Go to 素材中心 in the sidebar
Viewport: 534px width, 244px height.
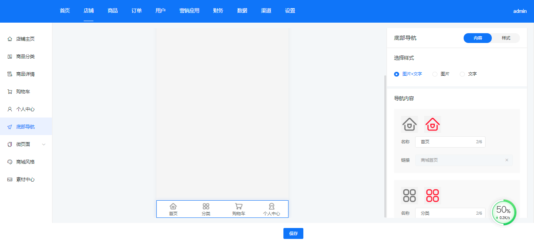pyautogui.click(x=25, y=180)
